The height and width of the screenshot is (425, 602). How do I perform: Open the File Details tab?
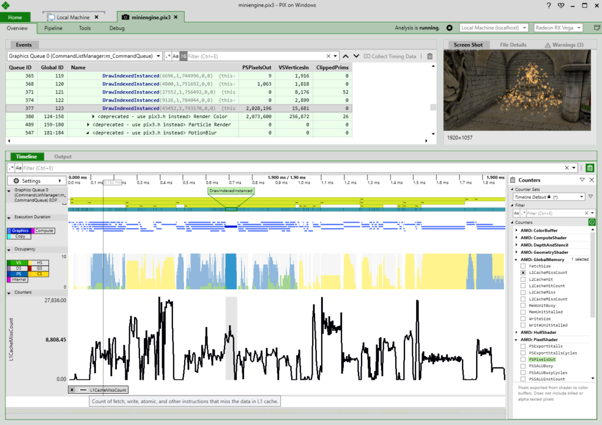click(x=513, y=45)
